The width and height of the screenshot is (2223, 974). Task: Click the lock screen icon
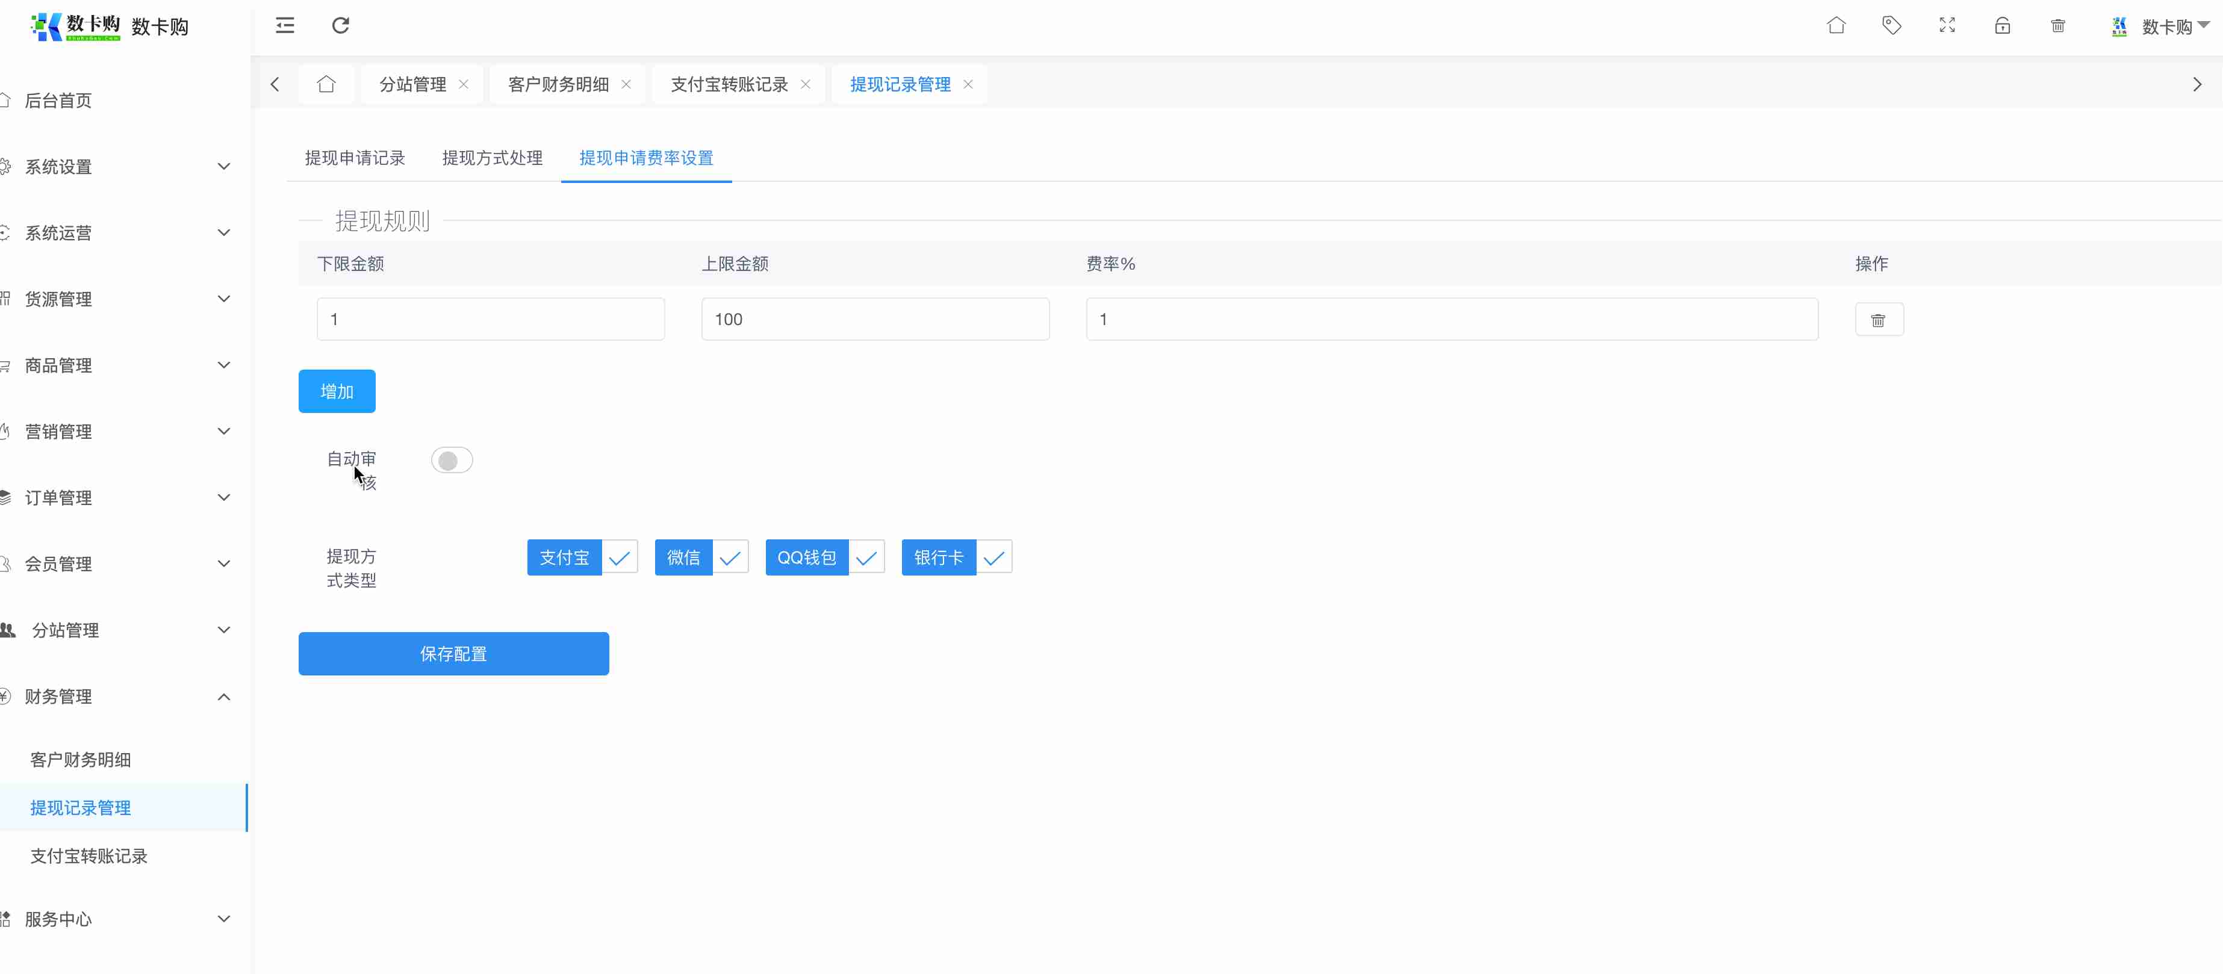(2002, 25)
